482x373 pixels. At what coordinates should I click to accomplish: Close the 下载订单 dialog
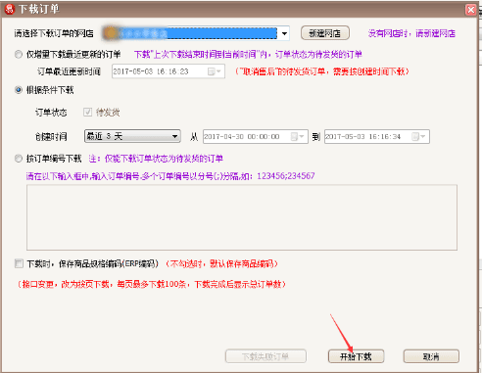(470, 10)
